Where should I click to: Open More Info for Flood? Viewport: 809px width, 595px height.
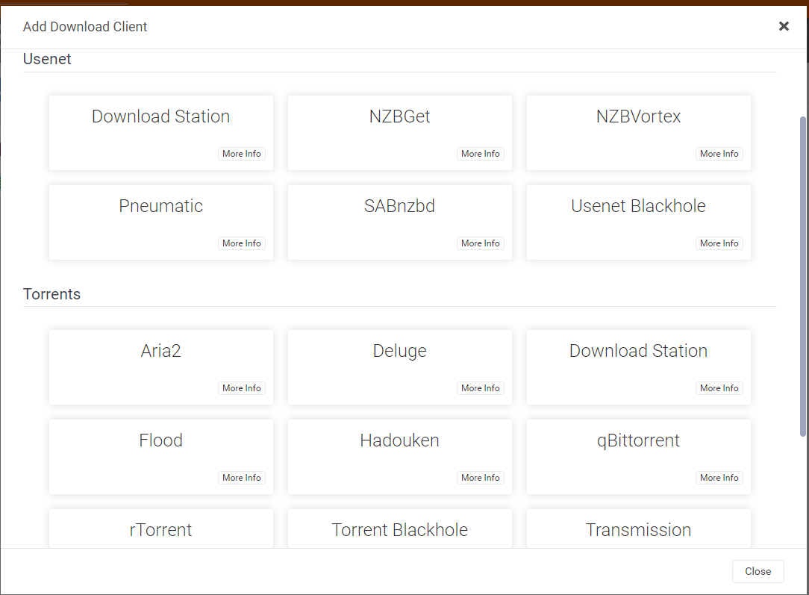pos(242,478)
